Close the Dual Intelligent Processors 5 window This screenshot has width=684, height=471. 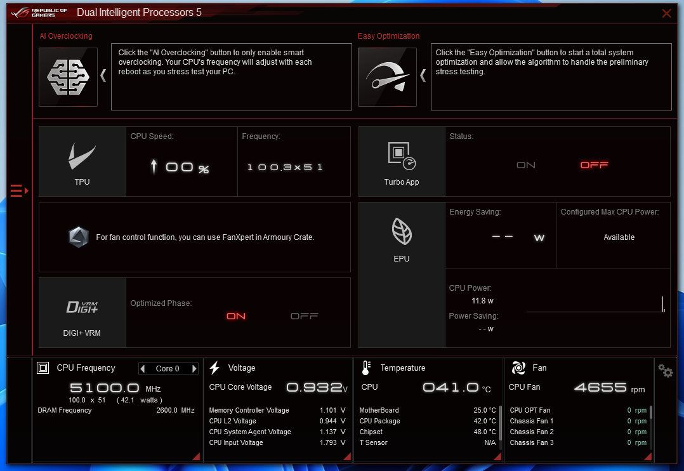click(x=666, y=13)
